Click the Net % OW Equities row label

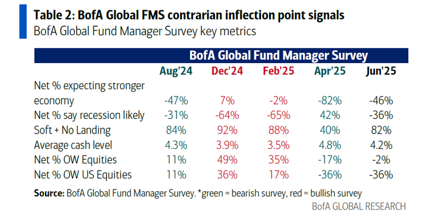pos(75,160)
